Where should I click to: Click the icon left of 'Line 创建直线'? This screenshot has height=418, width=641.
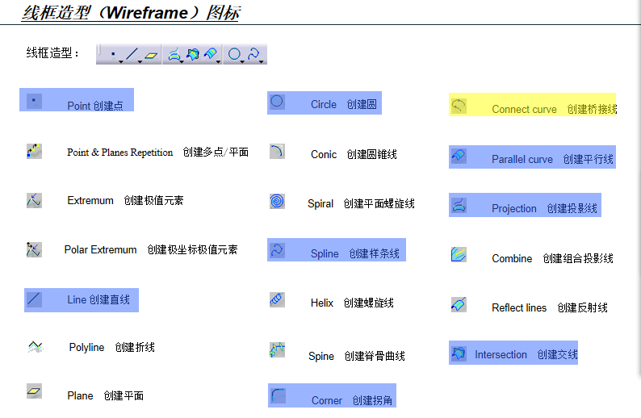[x=34, y=299]
